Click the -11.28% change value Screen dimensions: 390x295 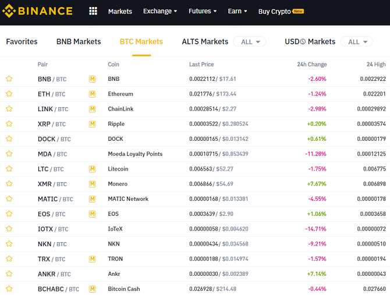click(315, 154)
